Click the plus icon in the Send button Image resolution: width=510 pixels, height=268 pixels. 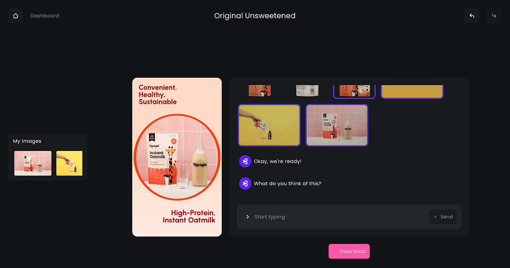436,217
